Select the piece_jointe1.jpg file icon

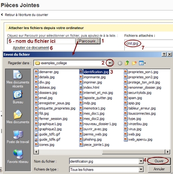pyautogui.click(x=81, y=145)
